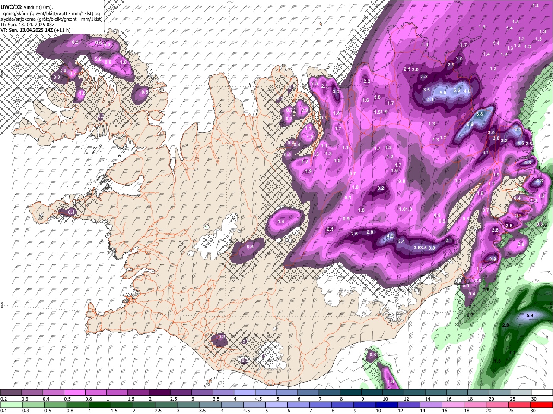Click the 4.1 snowfall value on the map
553x414 pixels.
[430, 100]
